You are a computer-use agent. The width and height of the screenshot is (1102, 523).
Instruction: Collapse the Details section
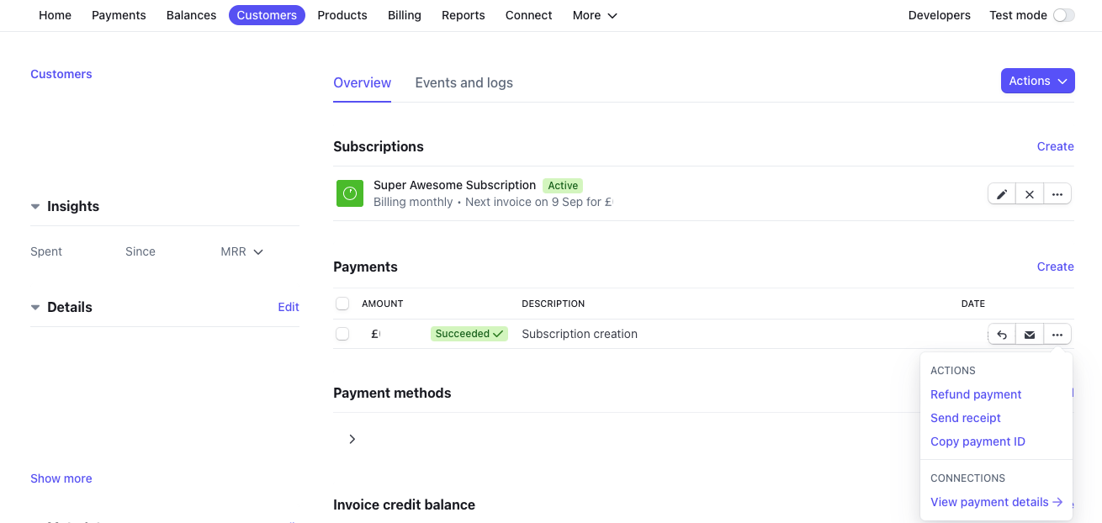(x=34, y=307)
